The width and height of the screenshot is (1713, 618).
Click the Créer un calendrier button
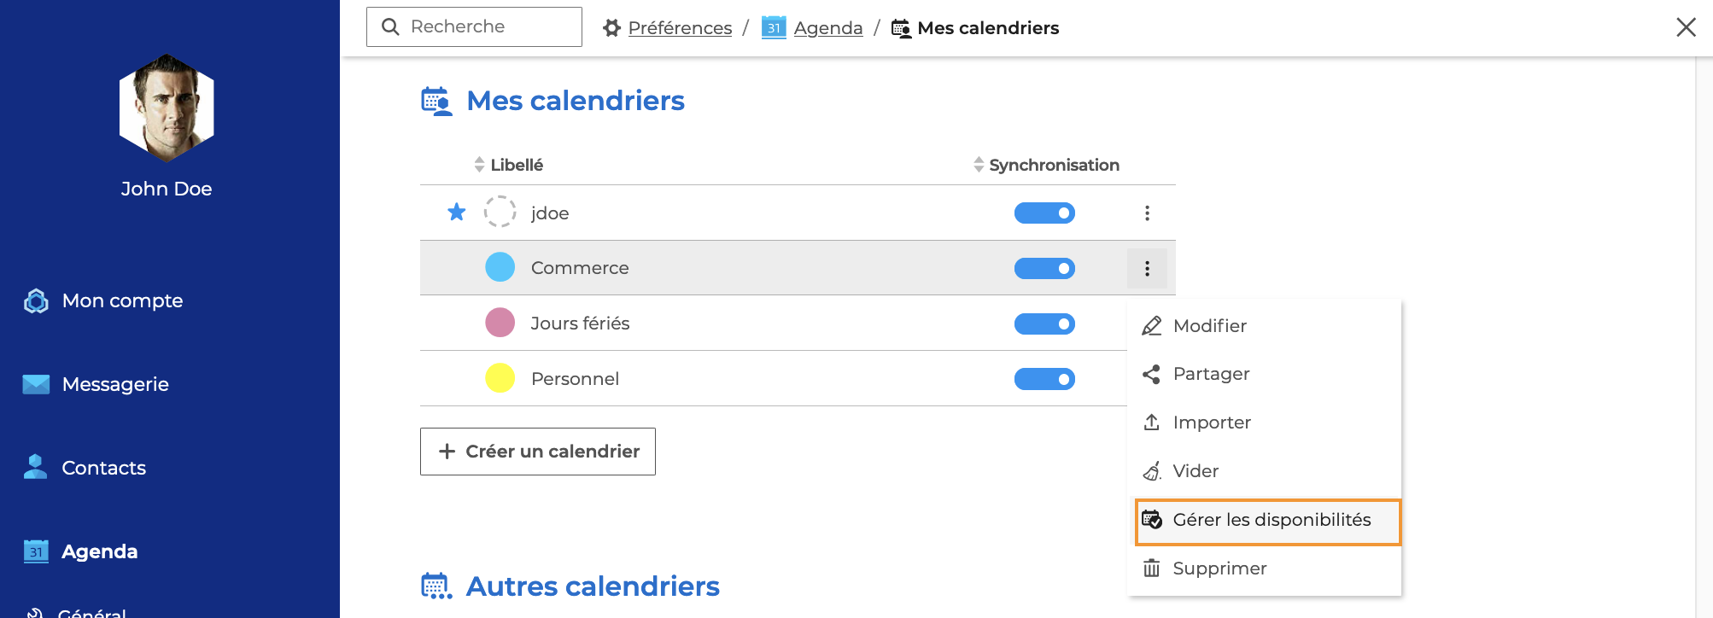538,452
